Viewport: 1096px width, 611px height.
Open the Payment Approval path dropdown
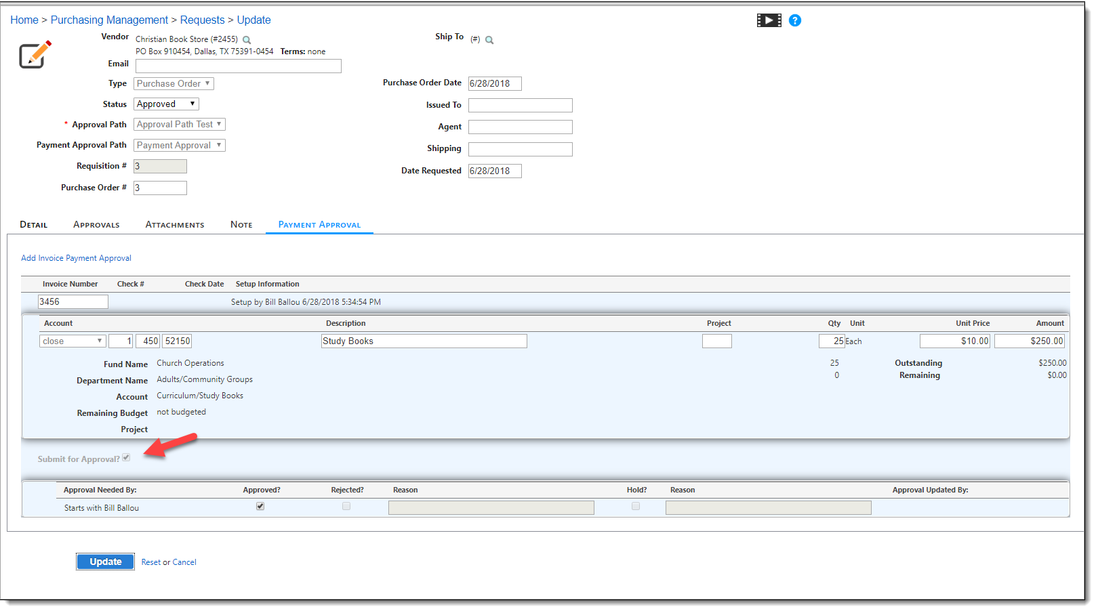179,146
